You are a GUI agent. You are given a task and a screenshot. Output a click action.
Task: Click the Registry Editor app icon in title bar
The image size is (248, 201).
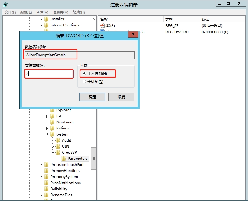pos(5,5)
